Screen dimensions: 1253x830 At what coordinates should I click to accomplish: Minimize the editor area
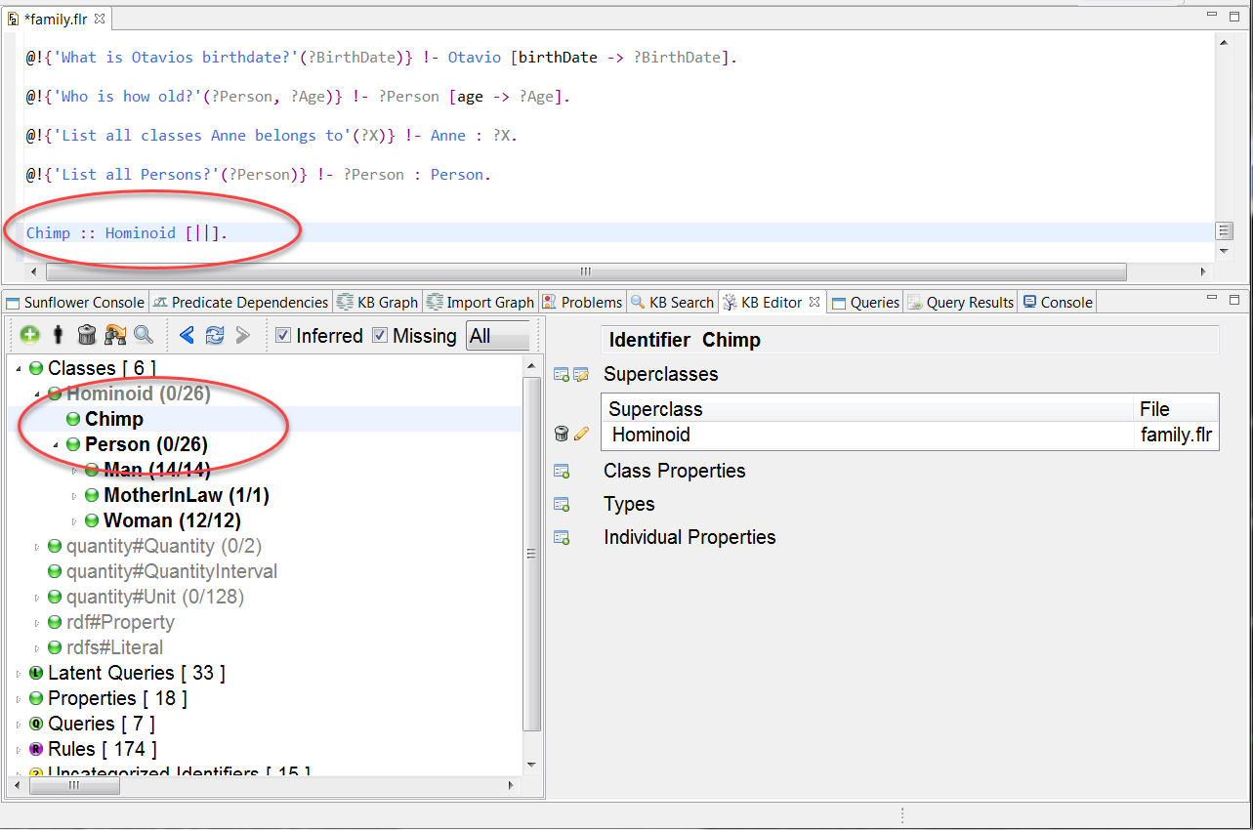1213,16
